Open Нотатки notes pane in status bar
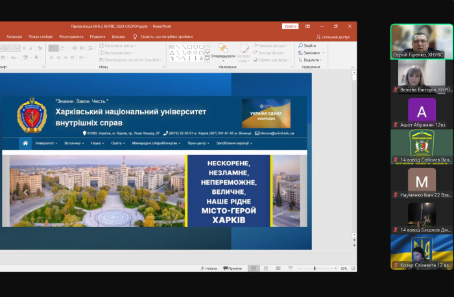Viewport: 454px width, 297px height. 209,268
